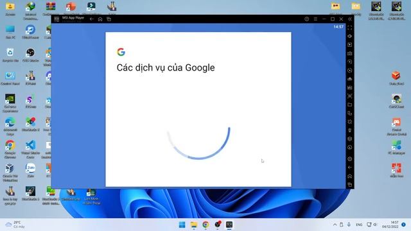Click the back arrow at the sidebar bottom
411x231 pixels.
349,167
